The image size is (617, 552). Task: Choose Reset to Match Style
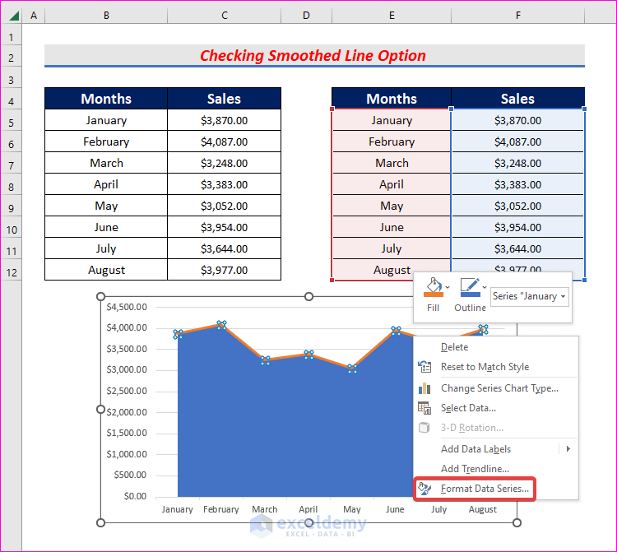[485, 367]
